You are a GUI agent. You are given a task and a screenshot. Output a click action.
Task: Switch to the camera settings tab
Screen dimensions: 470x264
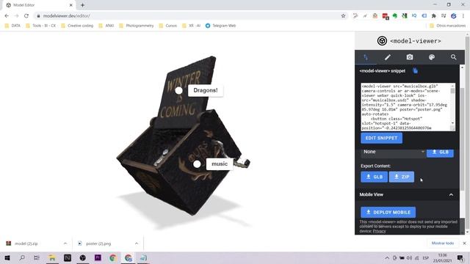point(410,57)
